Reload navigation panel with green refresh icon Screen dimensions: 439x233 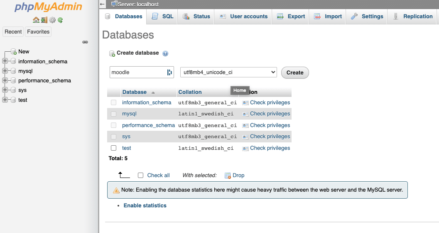tap(60, 20)
